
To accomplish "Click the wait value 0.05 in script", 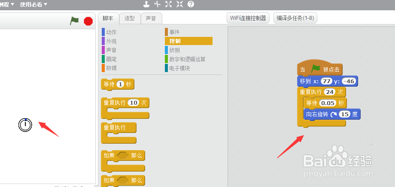I will [x=328, y=103].
